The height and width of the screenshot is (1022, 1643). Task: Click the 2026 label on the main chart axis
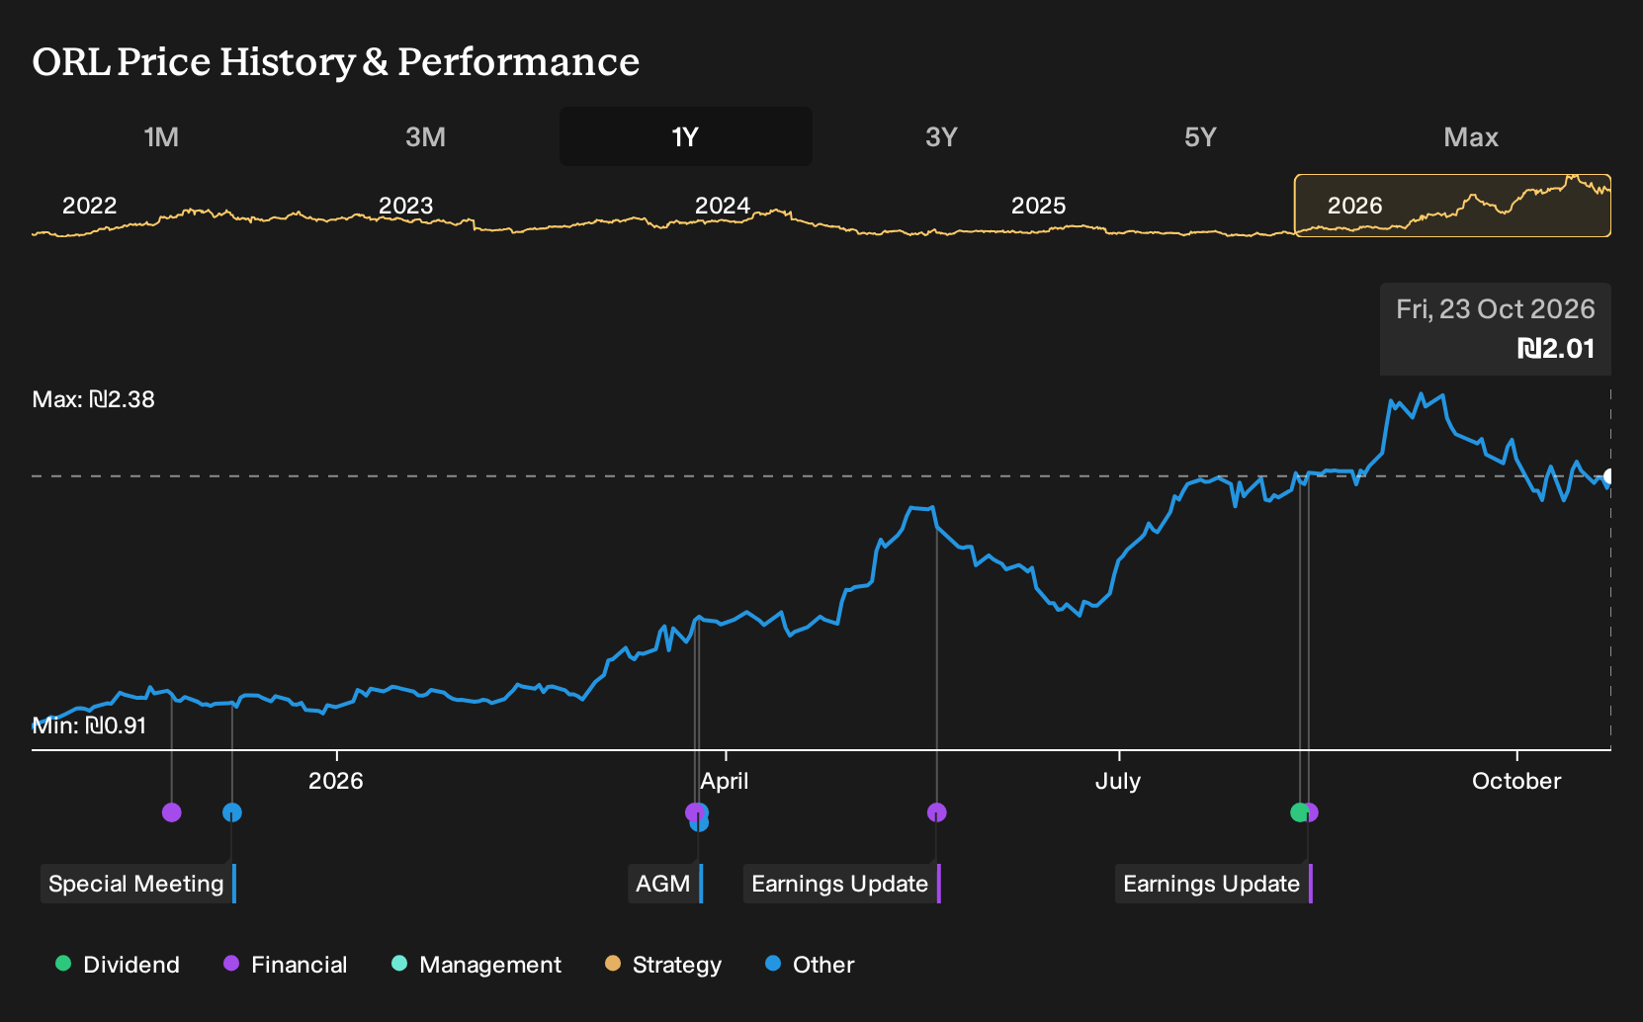(336, 781)
